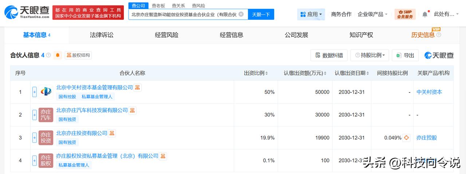Open the 亦庄控股 related product link
The width and height of the screenshot is (466, 174).
pos(427,138)
